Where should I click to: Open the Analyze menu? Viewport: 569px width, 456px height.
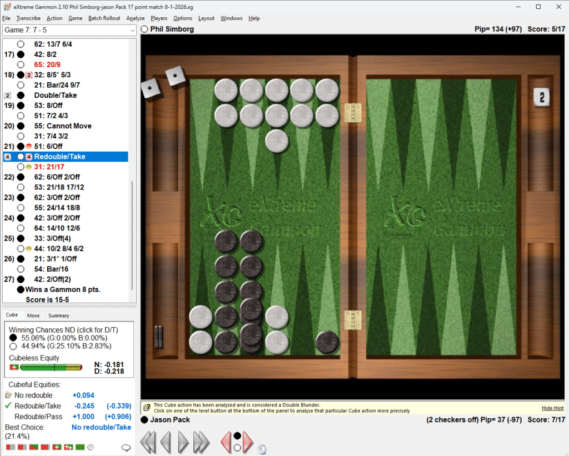(x=136, y=18)
